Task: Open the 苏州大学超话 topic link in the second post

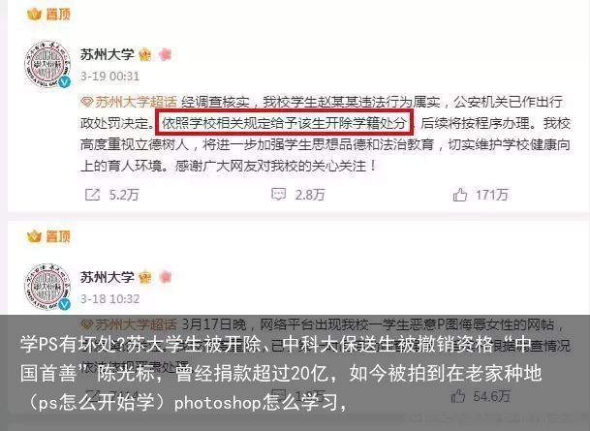Action: (x=129, y=324)
